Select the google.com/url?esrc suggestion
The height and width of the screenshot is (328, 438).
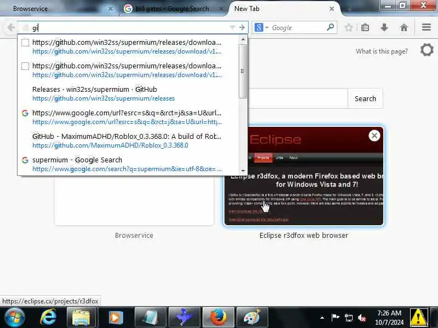(128, 117)
